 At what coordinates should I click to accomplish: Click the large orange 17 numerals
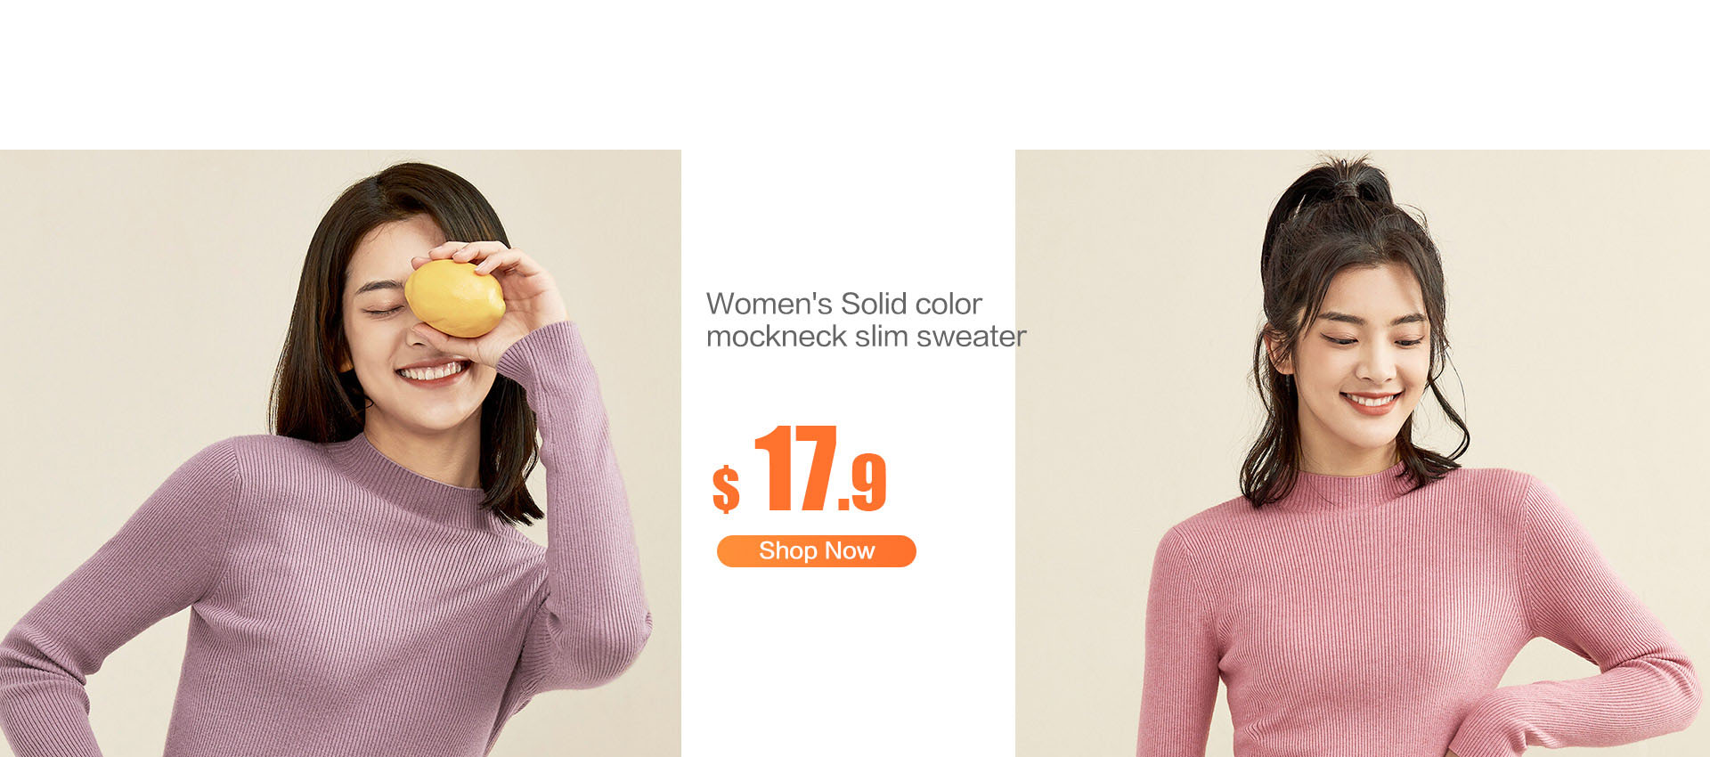(x=795, y=468)
